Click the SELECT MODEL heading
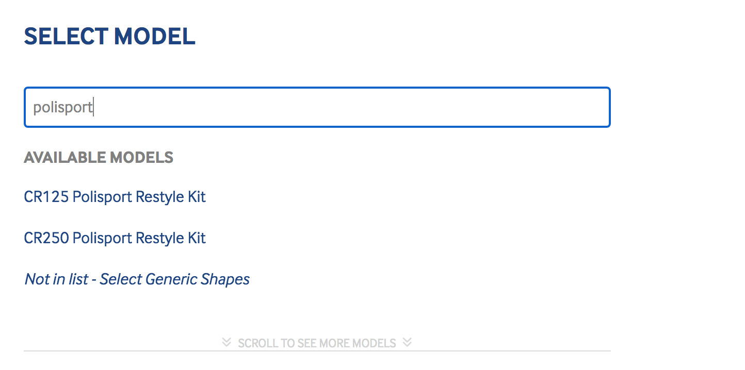Screen dimensions: 745x370 click(x=109, y=37)
